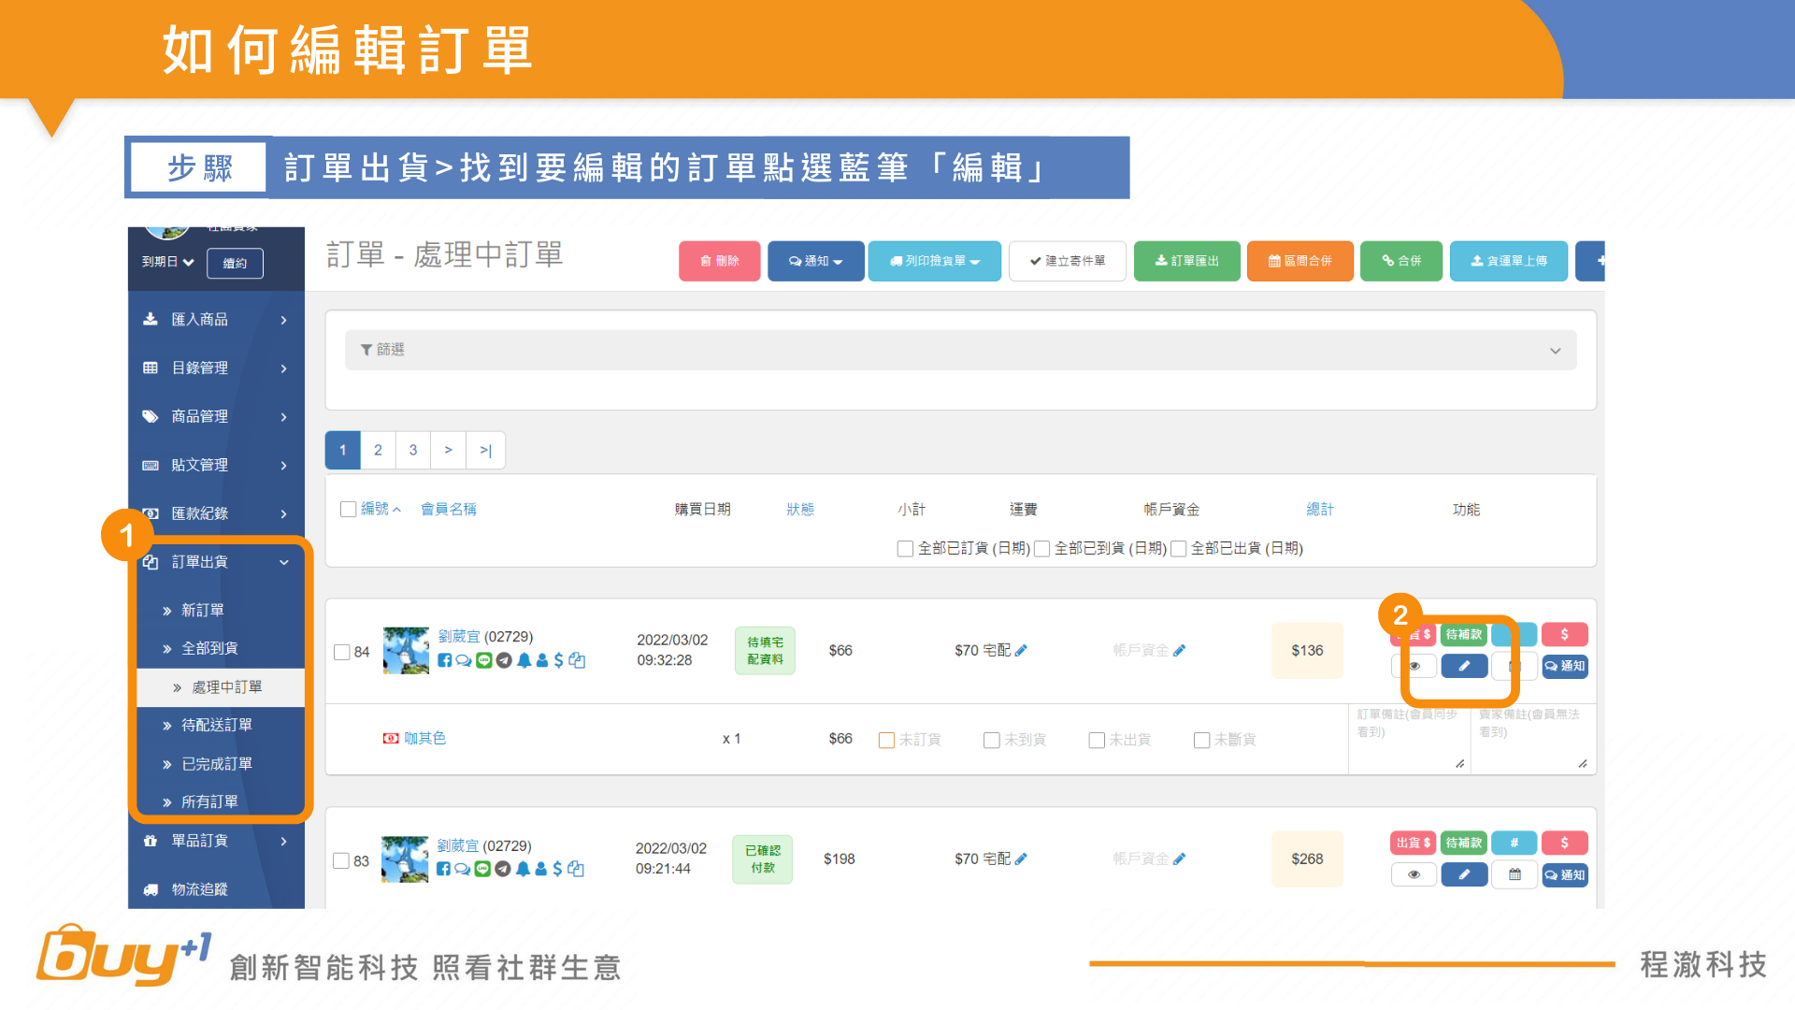Click Facebook icon under order 84 member
Viewport: 1795px width, 1010px height.
click(445, 660)
